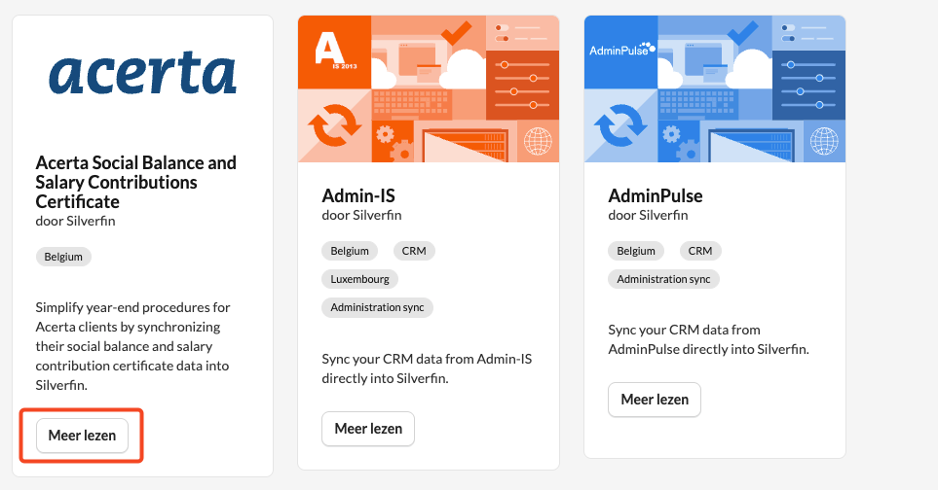Viewport: 938px width, 490px height.
Task: Click the blue sync arrows icon
Action: coord(620,125)
